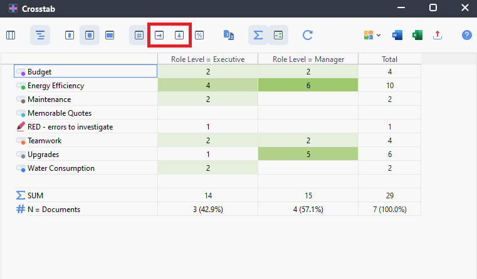Click Energy Efficiency Manager cell showing 6
Screen dimensions: 477x279
(x=308, y=86)
